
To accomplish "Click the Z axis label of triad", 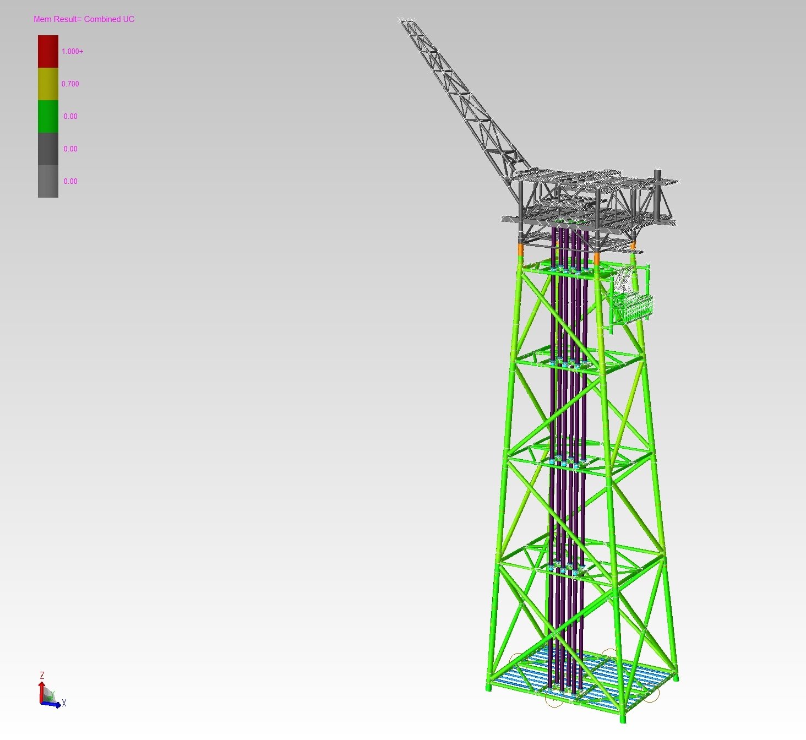I will pos(42,676).
